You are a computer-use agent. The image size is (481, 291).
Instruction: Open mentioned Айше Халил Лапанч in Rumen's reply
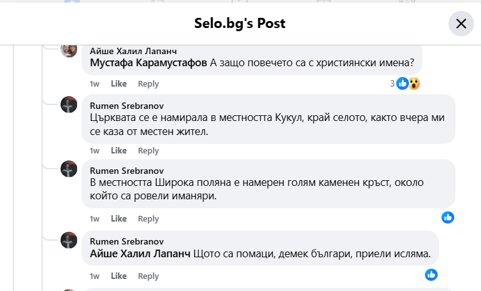pos(140,254)
